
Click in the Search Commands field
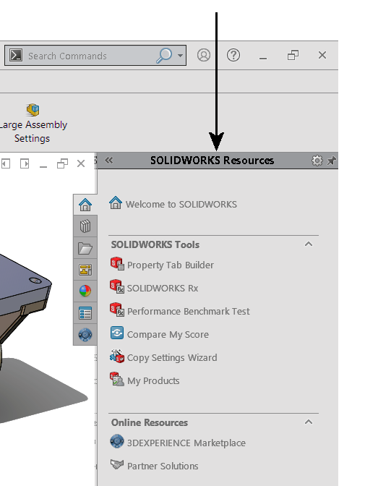(x=90, y=56)
